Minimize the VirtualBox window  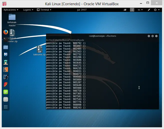pos(141,3)
